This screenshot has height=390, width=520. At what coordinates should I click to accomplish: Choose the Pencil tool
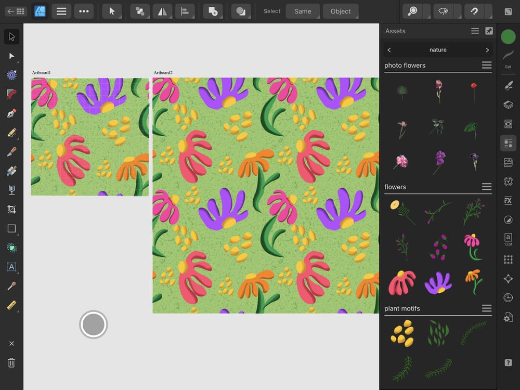(12, 133)
